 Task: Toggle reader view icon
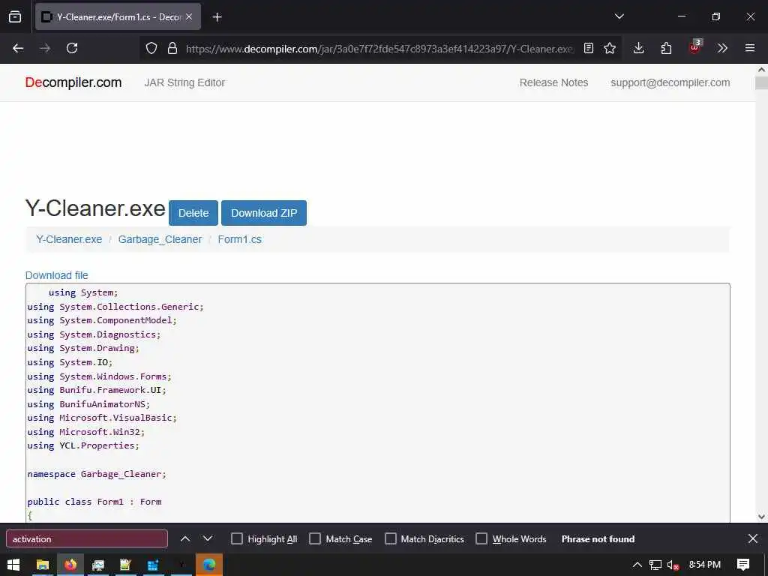pos(589,48)
